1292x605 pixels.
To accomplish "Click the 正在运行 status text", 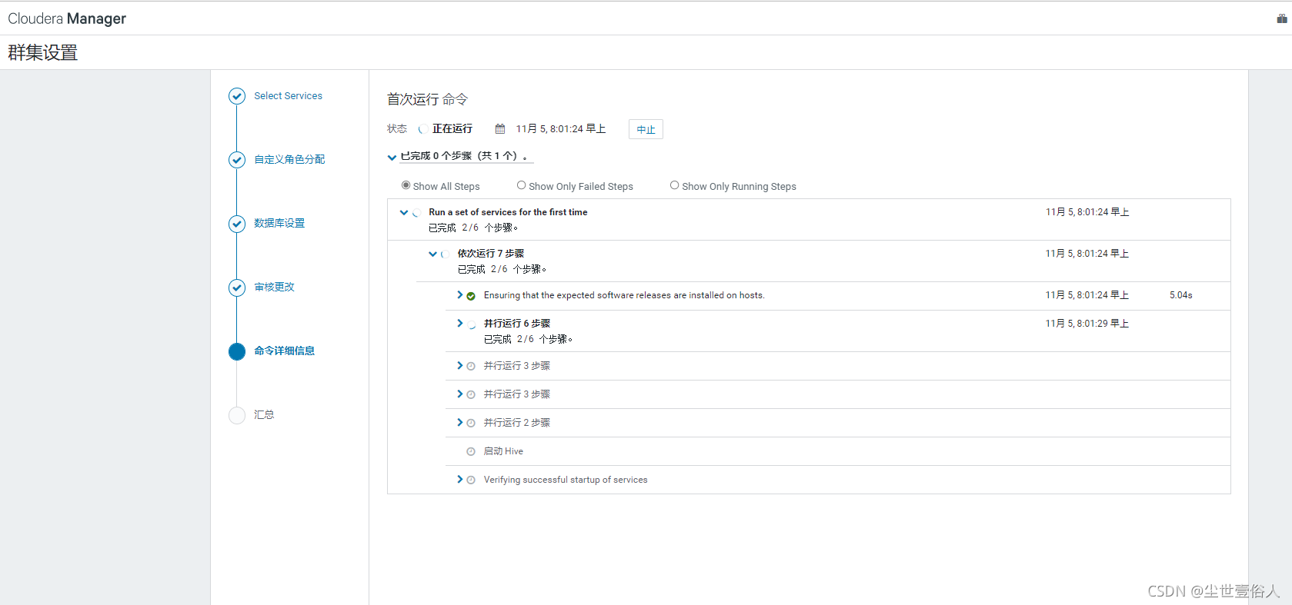I will click(452, 129).
